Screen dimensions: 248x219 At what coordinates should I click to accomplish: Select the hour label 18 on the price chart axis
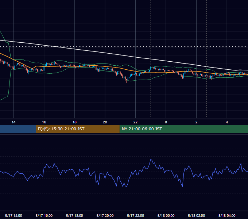tap(74, 122)
